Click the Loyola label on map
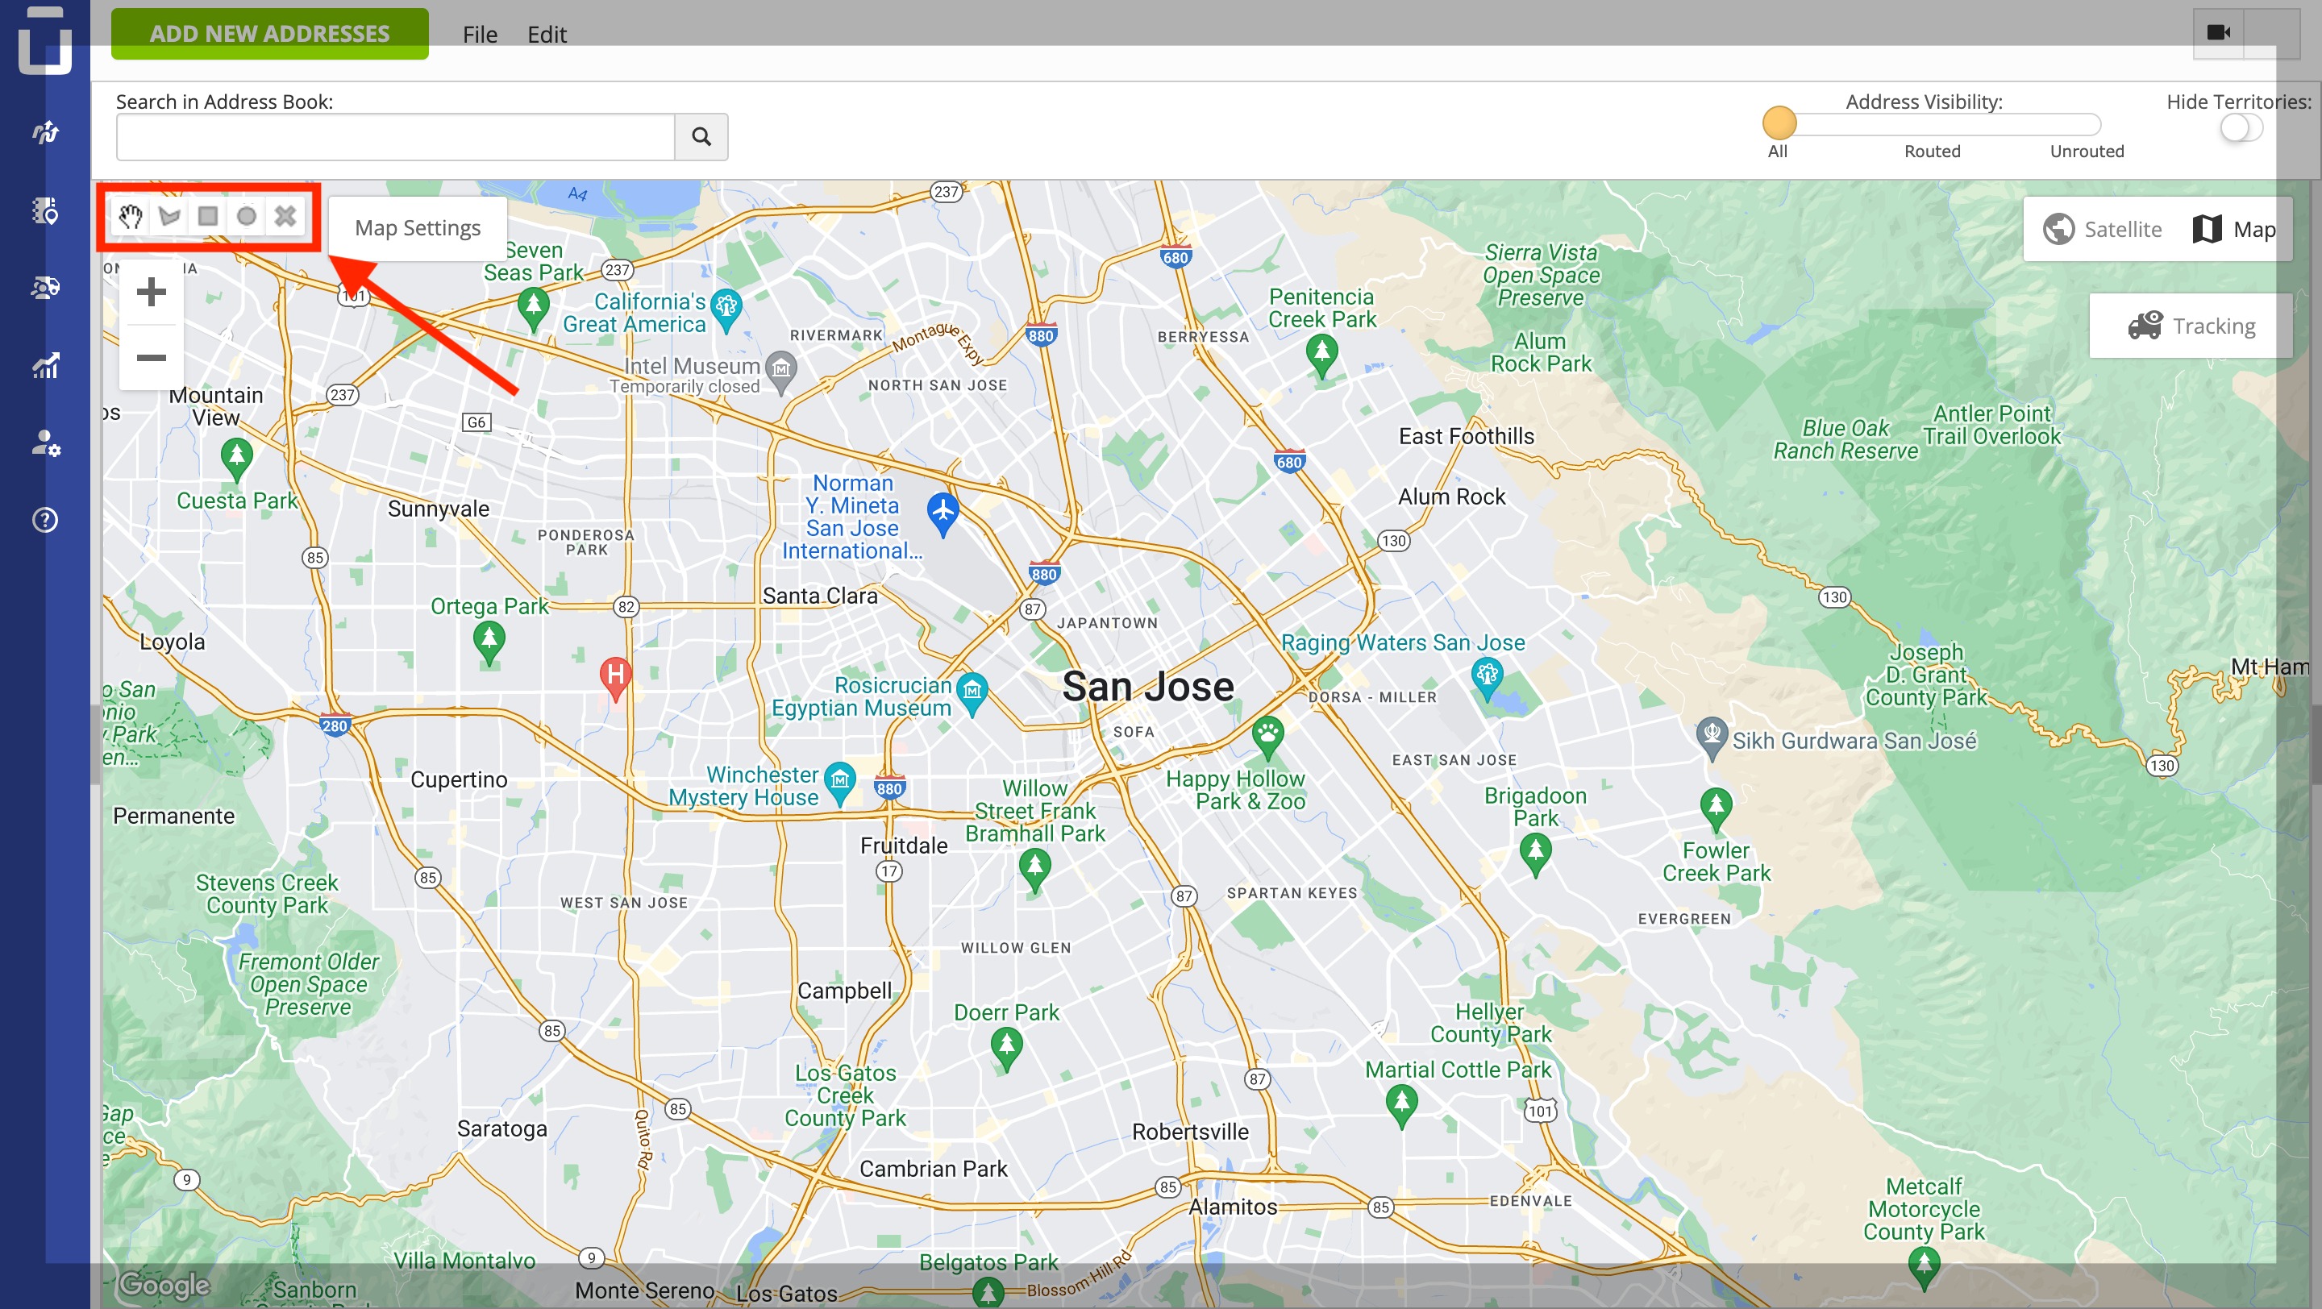Image resolution: width=2322 pixels, height=1309 pixels. (173, 642)
